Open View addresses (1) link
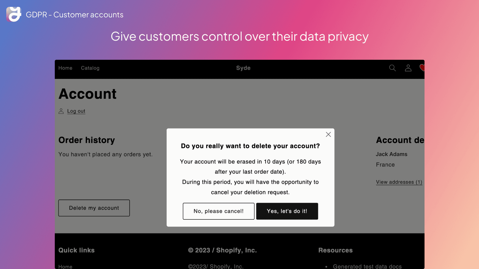Viewport: 479px width, 269px height. pyautogui.click(x=399, y=182)
